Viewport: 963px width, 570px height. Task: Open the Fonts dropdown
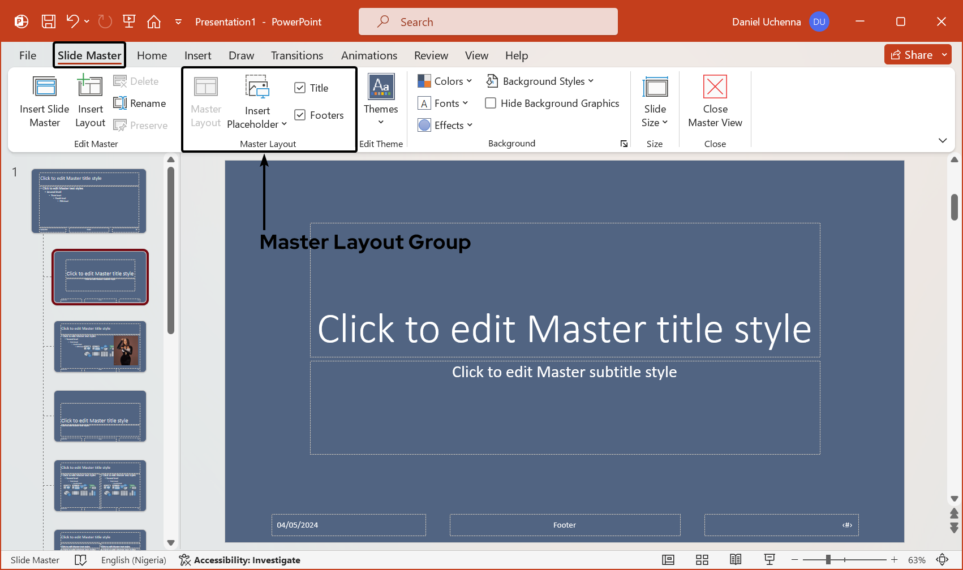coord(443,103)
